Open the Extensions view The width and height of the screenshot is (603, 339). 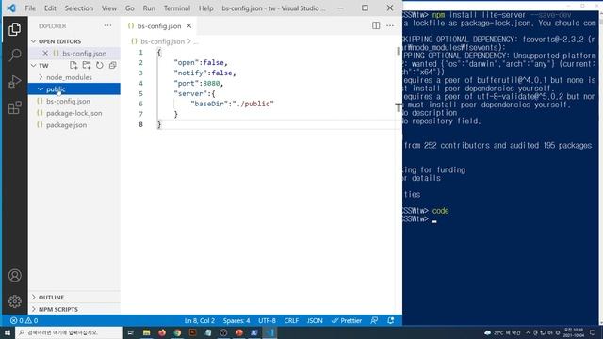point(15,107)
